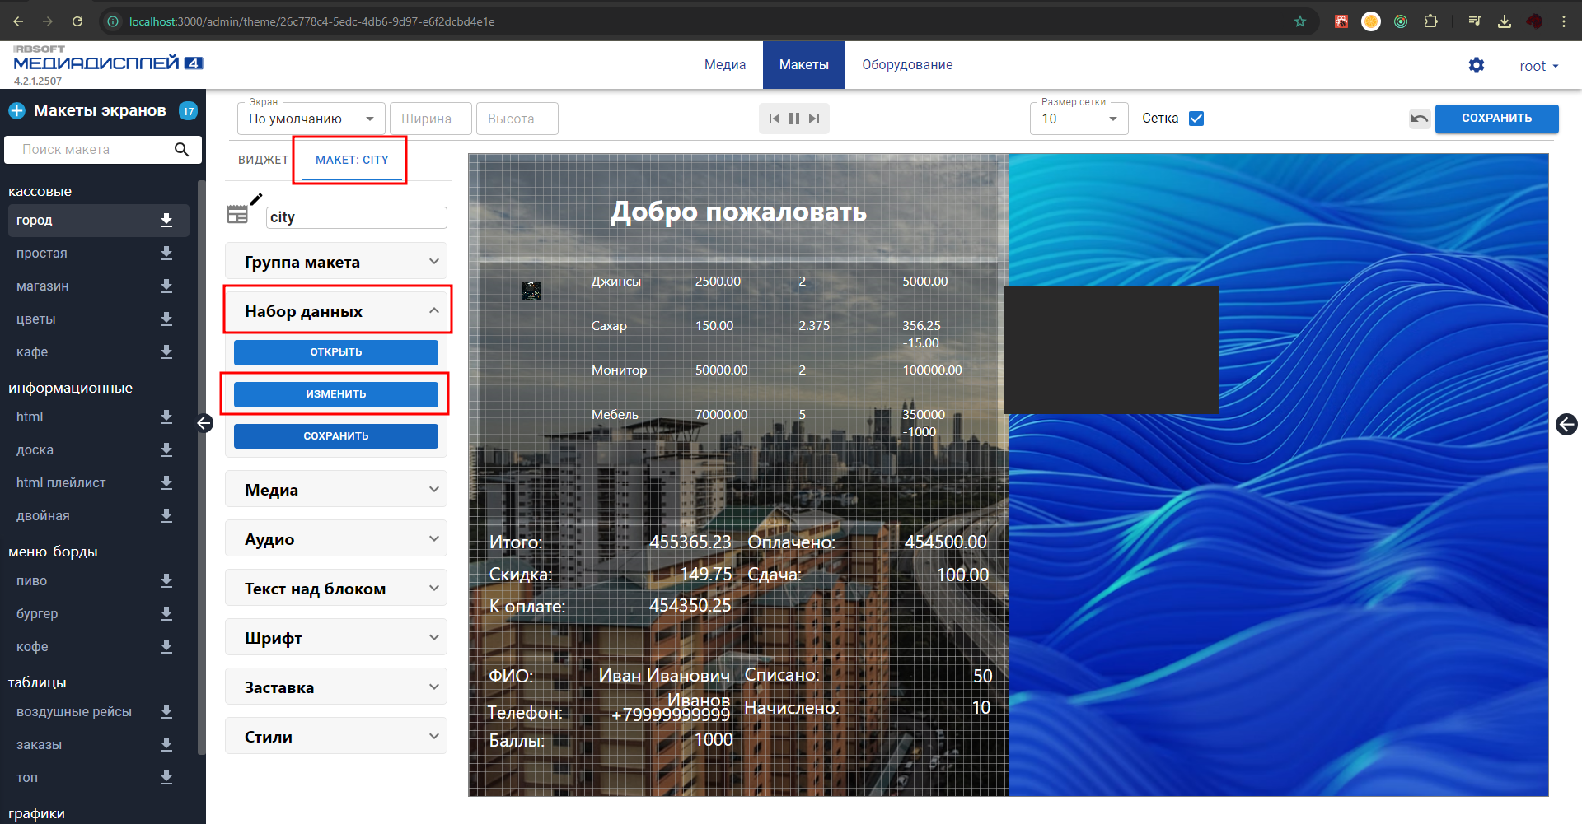Click arrow button on right edge
Screen dimensions: 1582x824
[x=1566, y=424]
